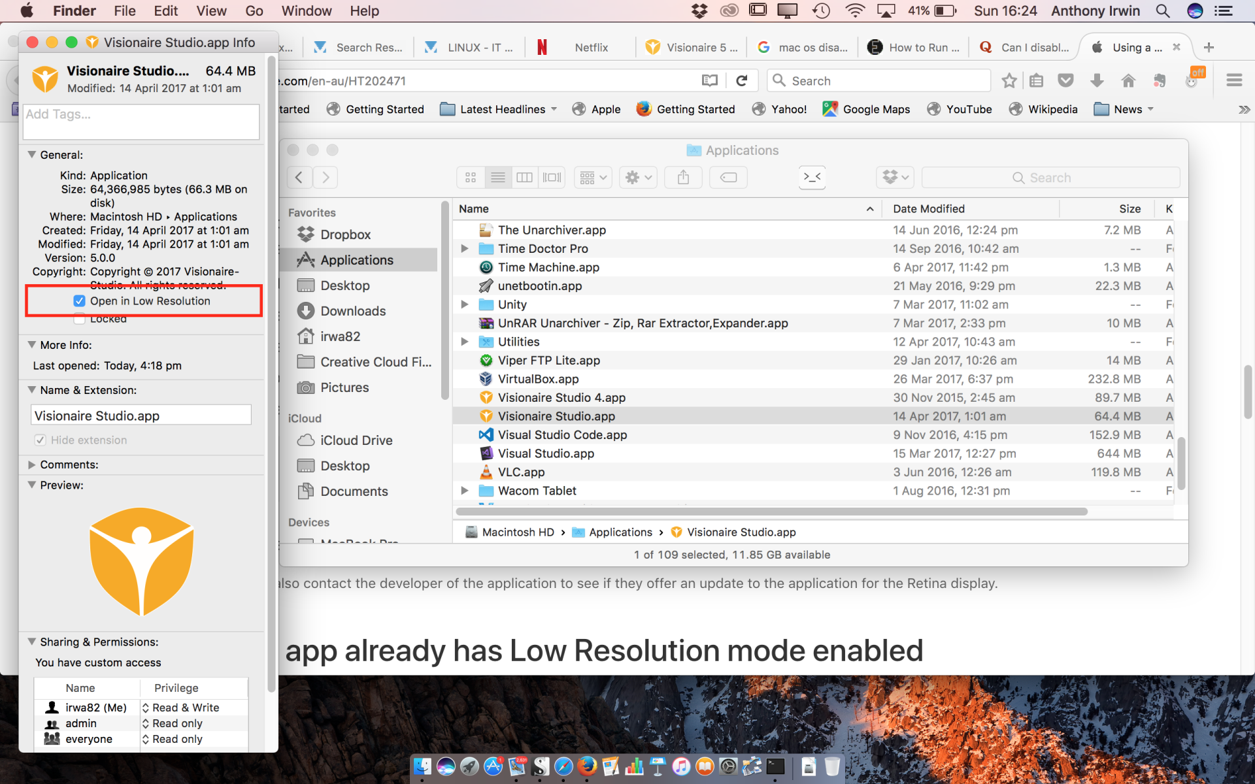
Task: Open the Finder action gear dropdown
Action: (638, 177)
